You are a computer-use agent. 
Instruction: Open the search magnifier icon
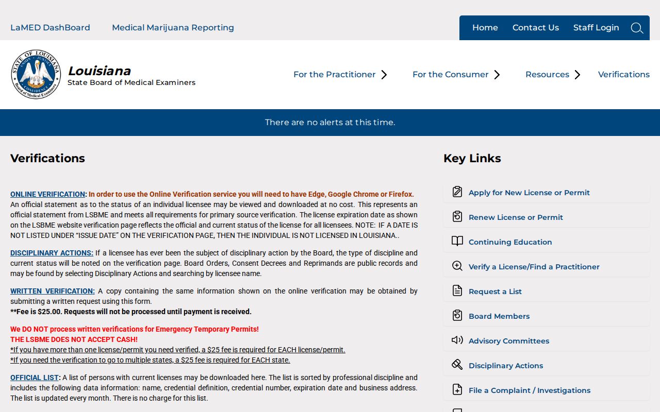coord(637,28)
